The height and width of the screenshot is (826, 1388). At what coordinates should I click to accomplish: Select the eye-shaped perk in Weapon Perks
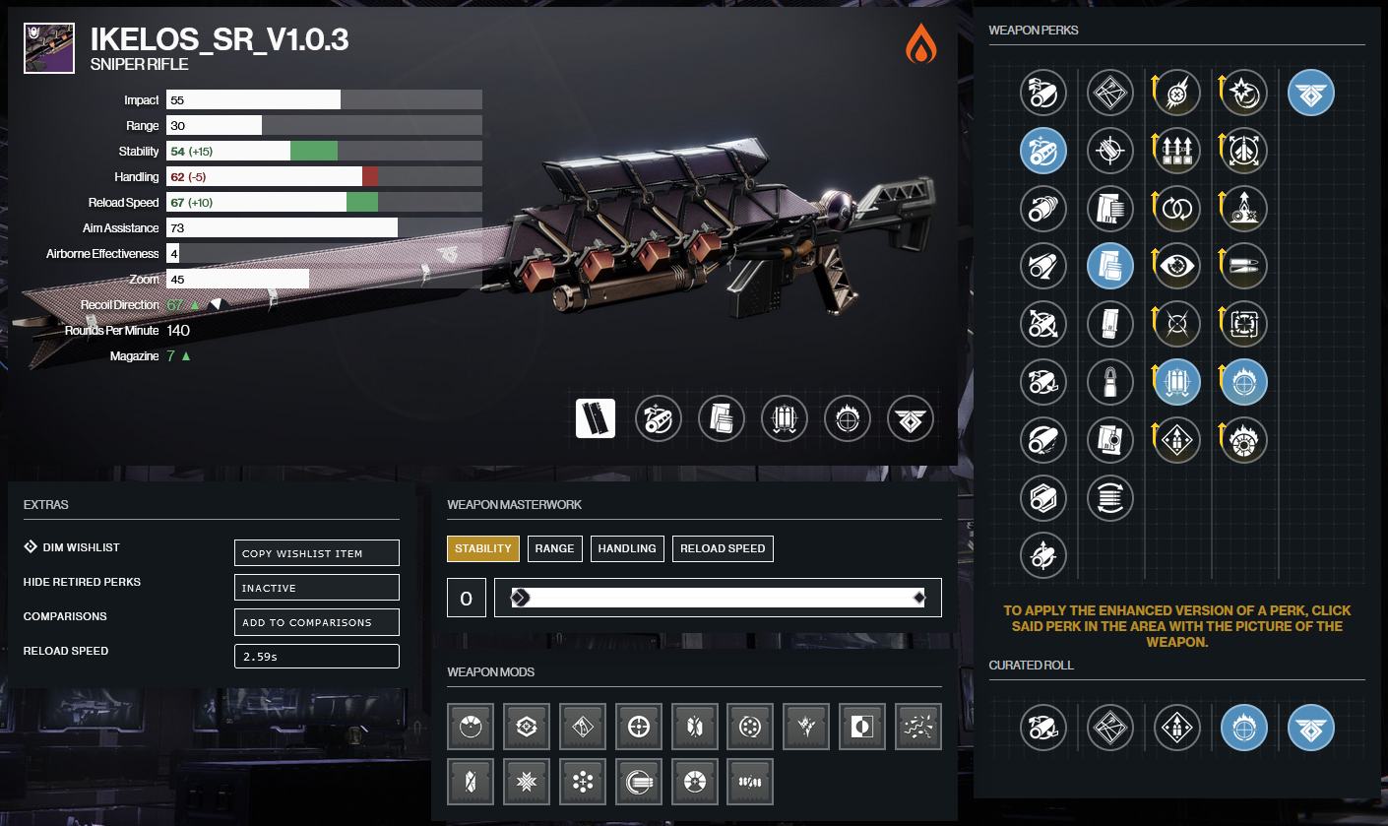pyautogui.click(x=1176, y=266)
